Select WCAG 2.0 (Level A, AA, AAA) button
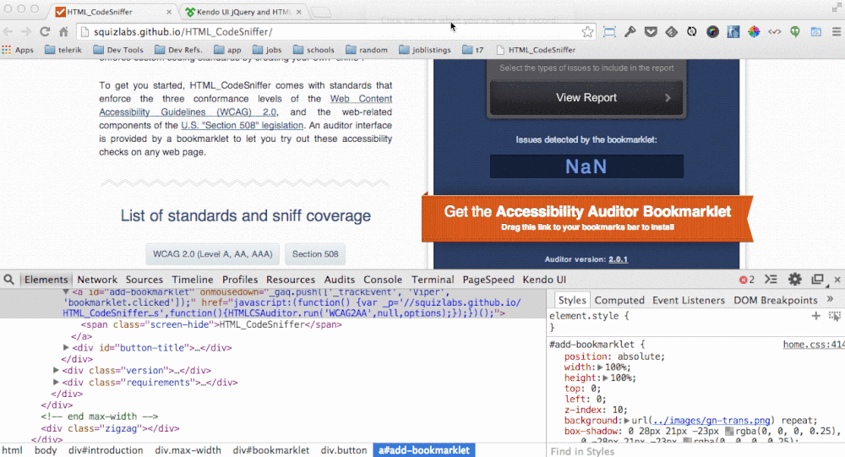Viewport: 845px width, 457px height. (x=212, y=253)
